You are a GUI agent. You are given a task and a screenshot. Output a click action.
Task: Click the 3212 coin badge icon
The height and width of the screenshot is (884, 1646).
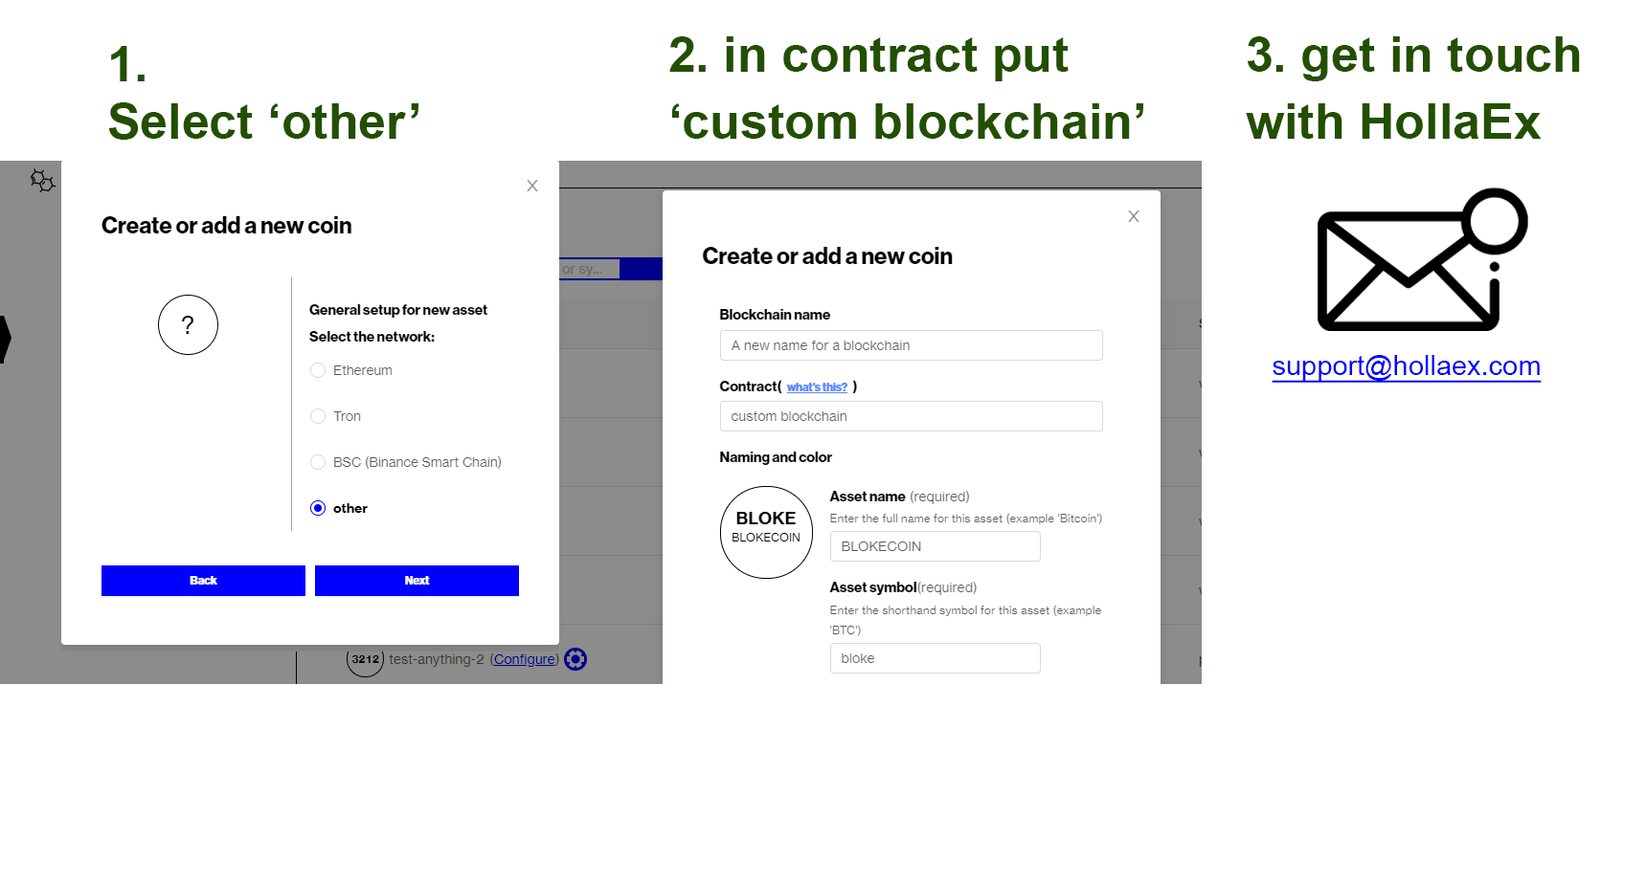click(x=365, y=659)
